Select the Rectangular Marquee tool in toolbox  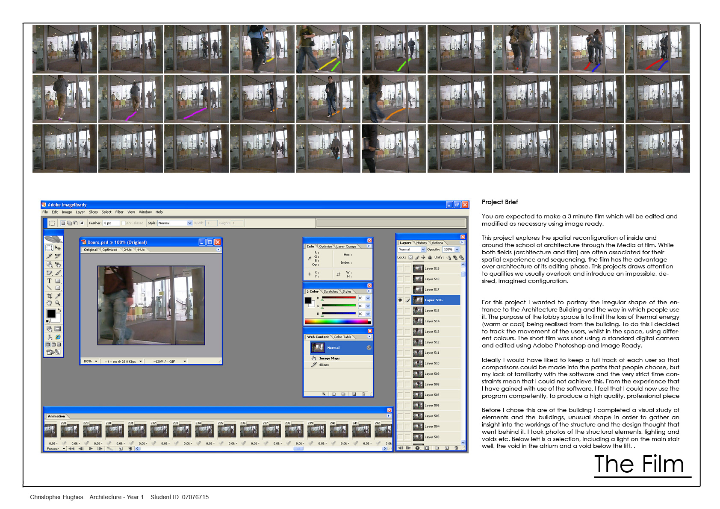[x=49, y=248]
